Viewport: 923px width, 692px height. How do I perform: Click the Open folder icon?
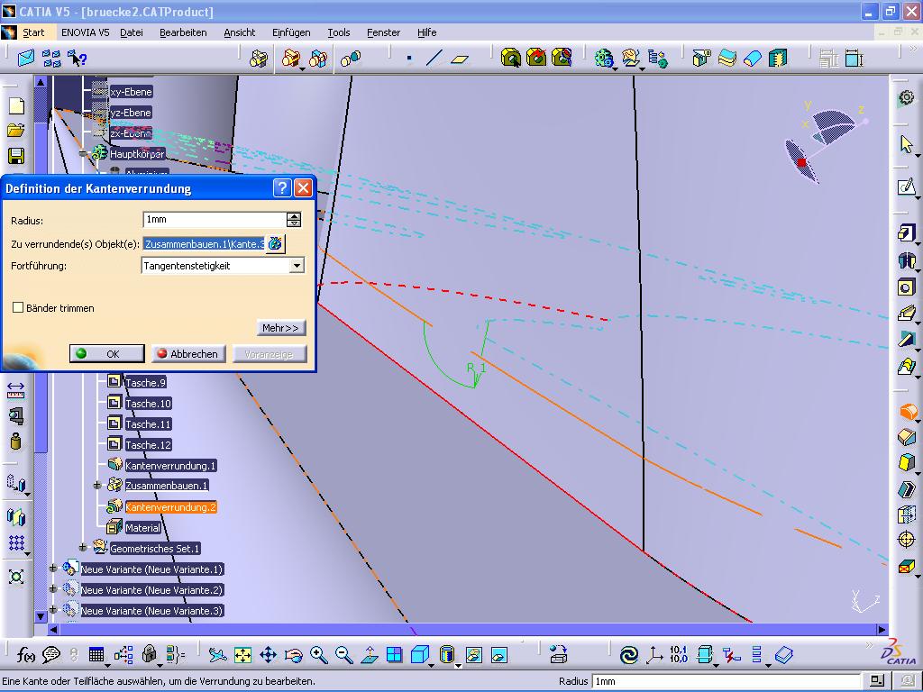click(x=16, y=130)
